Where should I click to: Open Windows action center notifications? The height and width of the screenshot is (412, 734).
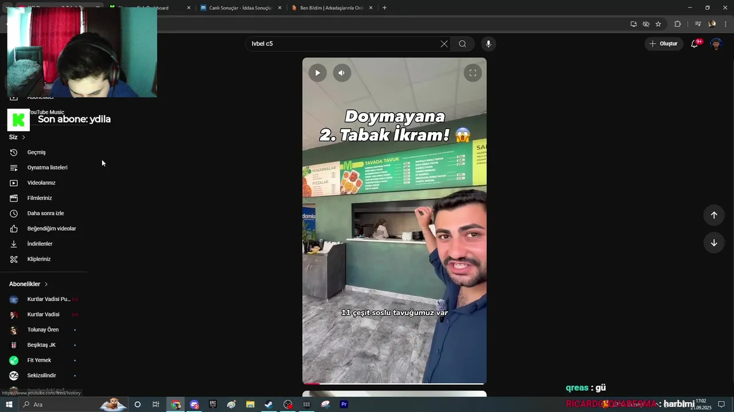(721, 405)
